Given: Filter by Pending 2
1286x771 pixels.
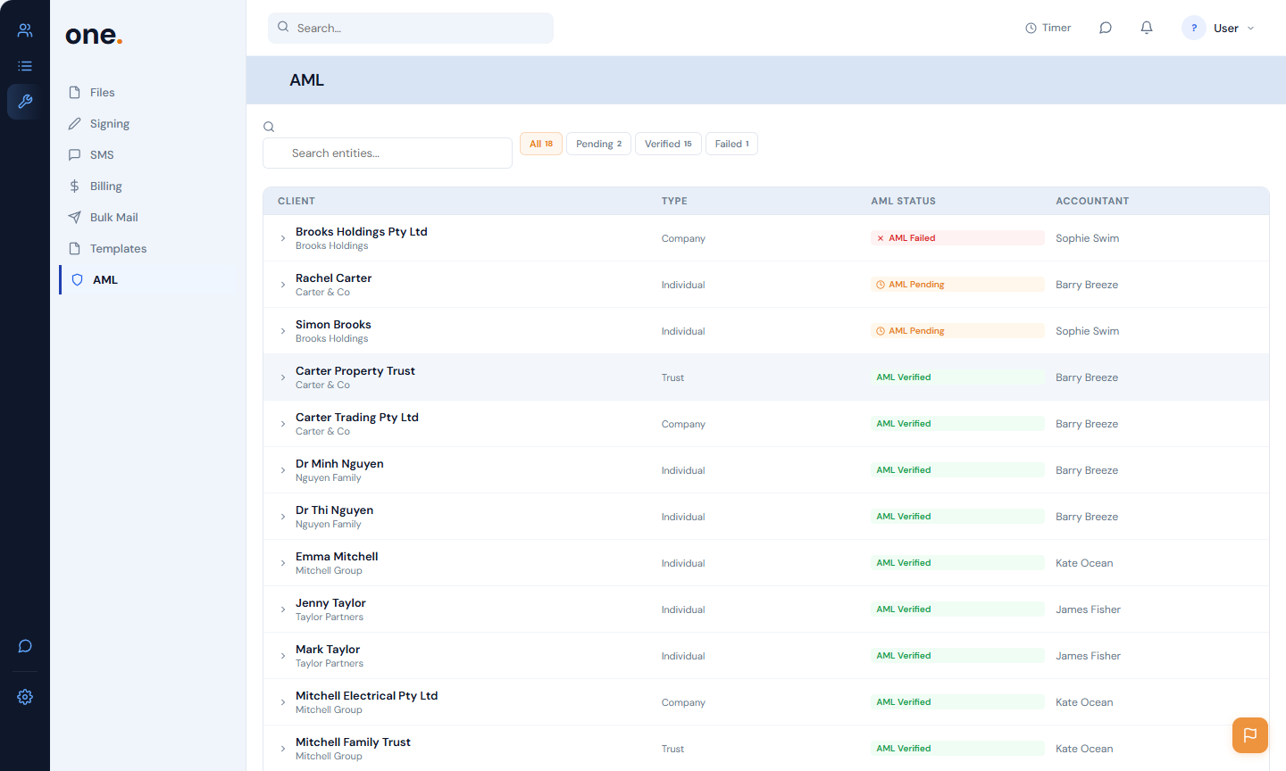Looking at the screenshot, I should coord(599,144).
